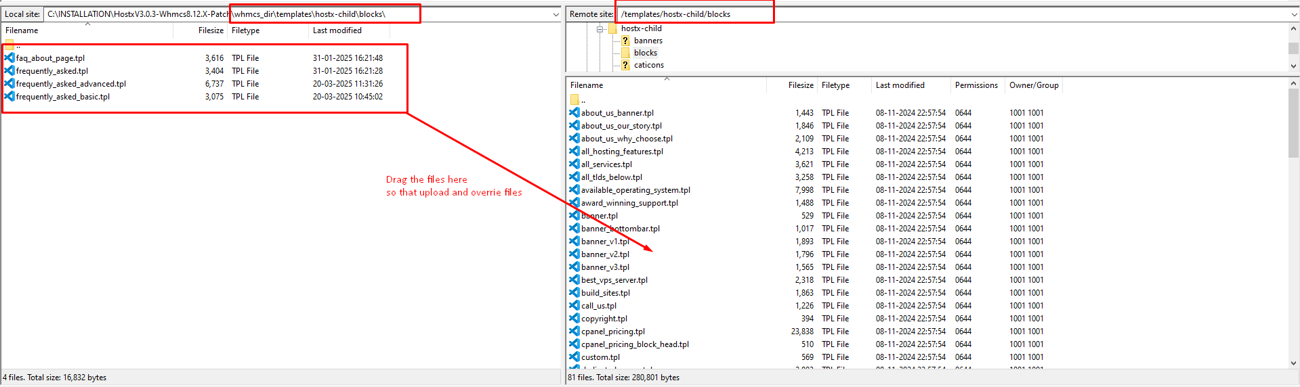The image size is (1300, 387).
Task: Click the Remote site path input field
Action: (x=948, y=14)
